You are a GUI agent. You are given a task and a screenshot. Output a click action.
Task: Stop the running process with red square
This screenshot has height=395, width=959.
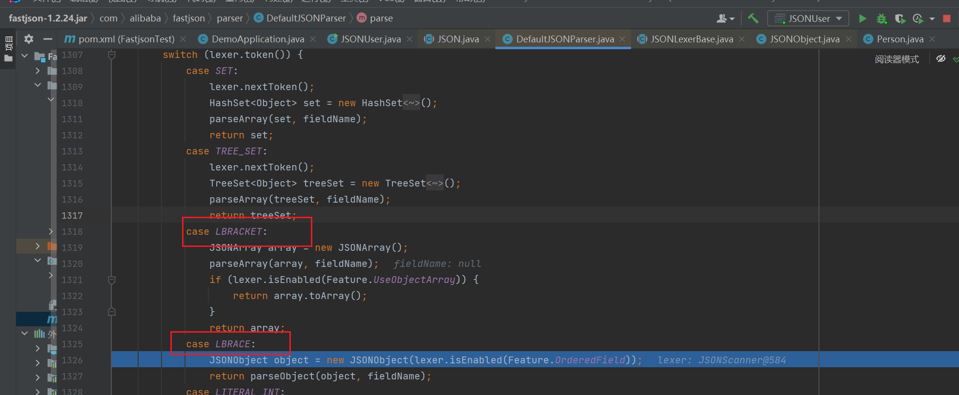click(x=947, y=19)
